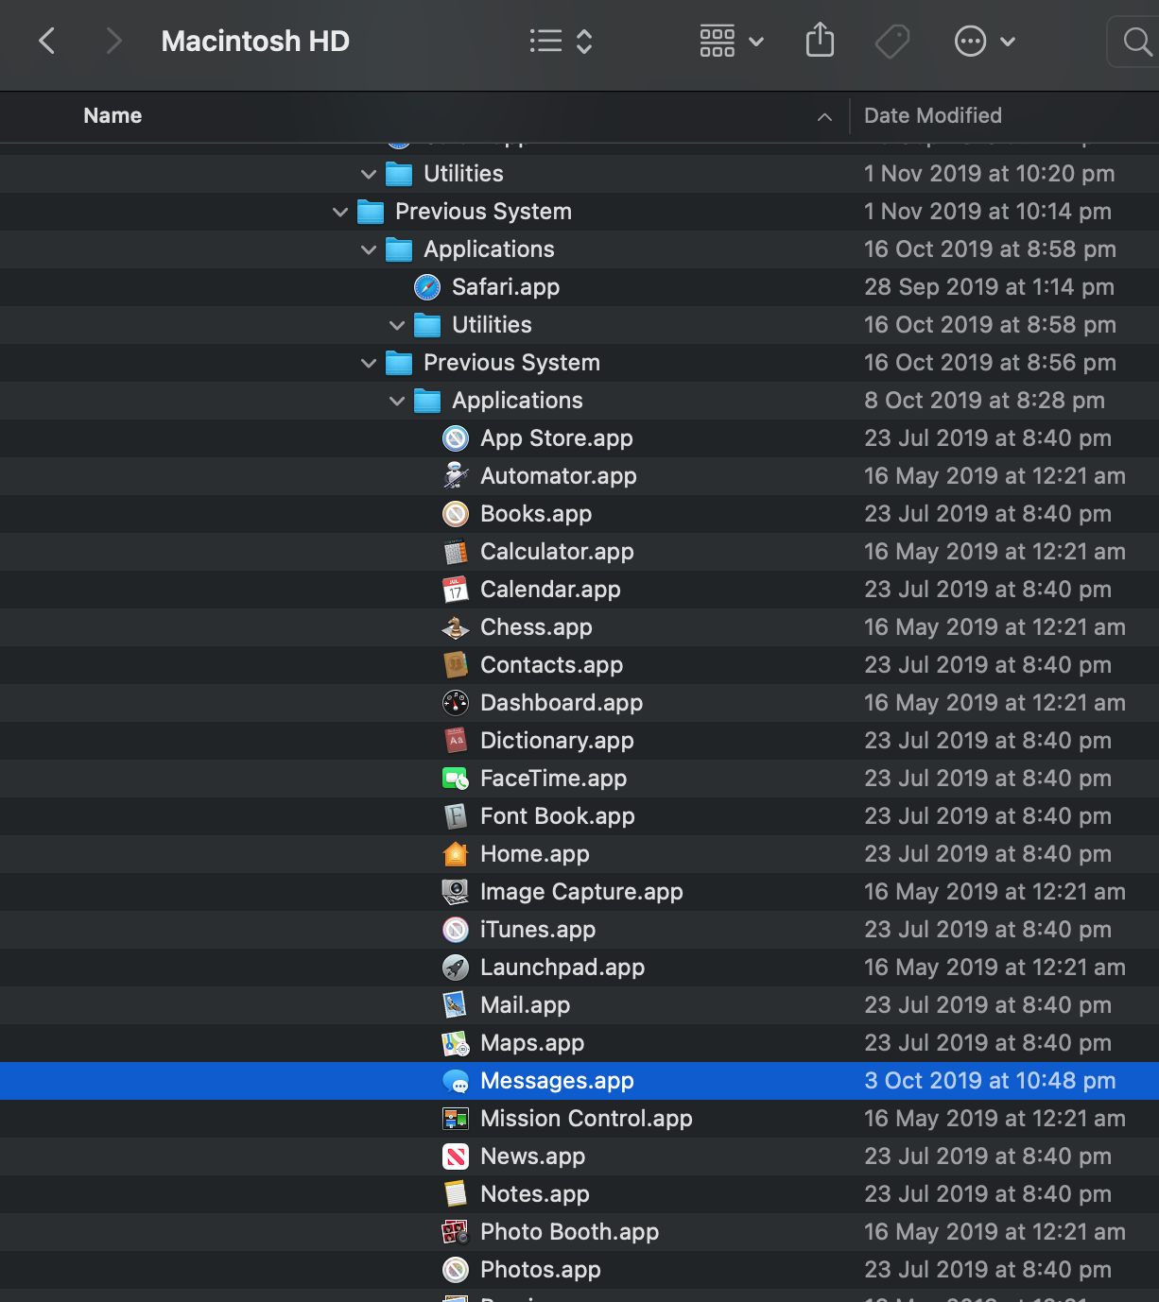Viewport: 1159px width, 1302px height.
Task: Click the App Store.app file name
Action: (557, 438)
